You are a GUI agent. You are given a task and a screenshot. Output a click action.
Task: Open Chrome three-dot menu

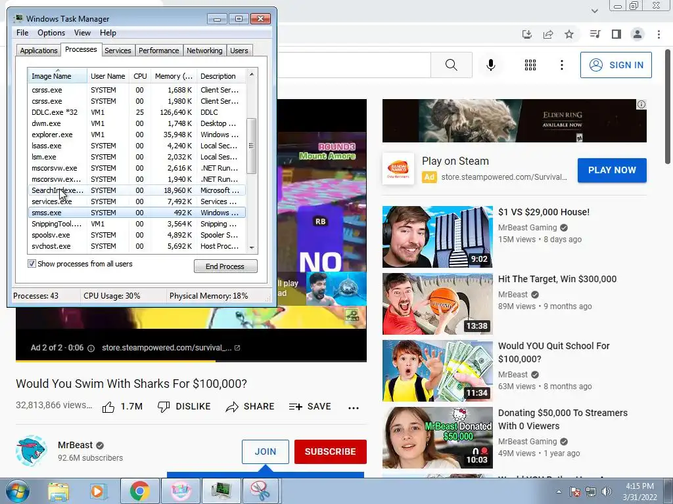[x=659, y=34]
